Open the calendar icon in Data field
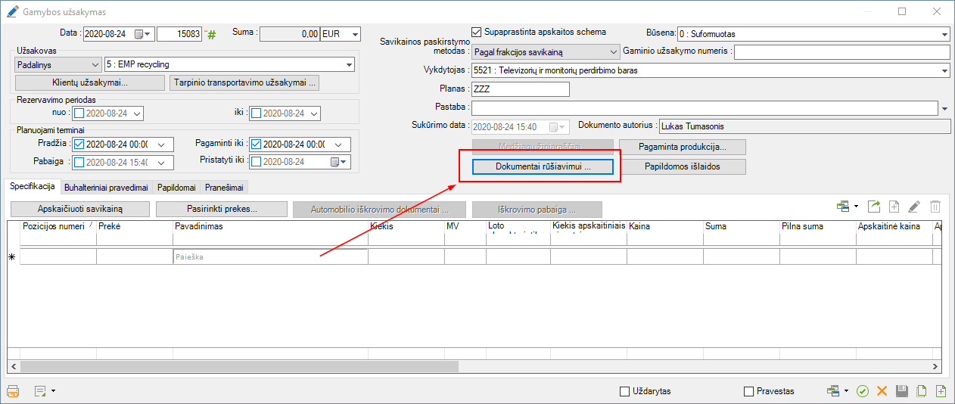 click(139, 34)
